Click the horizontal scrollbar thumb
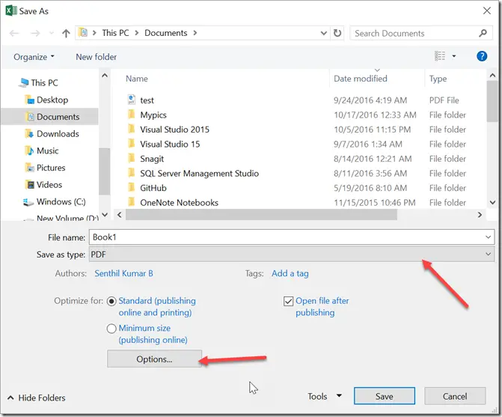Image resolution: width=502 pixels, height=417 pixels. (x=261, y=215)
